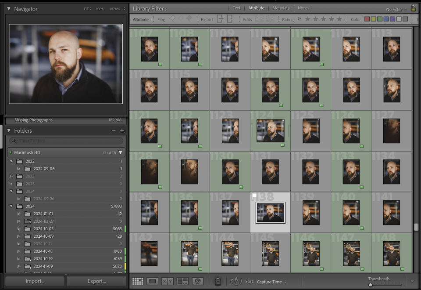This screenshot has height=290, width=421.
Task: Filter by the red color label swatch
Action: point(367,19)
